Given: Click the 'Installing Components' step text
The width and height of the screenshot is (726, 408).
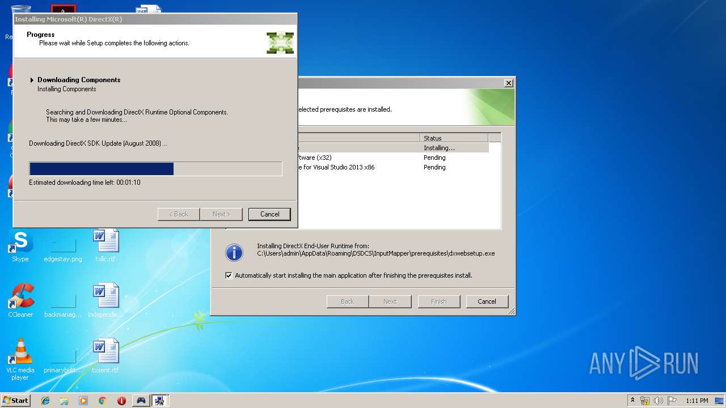Looking at the screenshot, I should 67,89.
